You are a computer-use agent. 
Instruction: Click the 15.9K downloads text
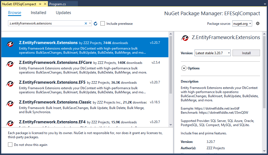click(124, 122)
